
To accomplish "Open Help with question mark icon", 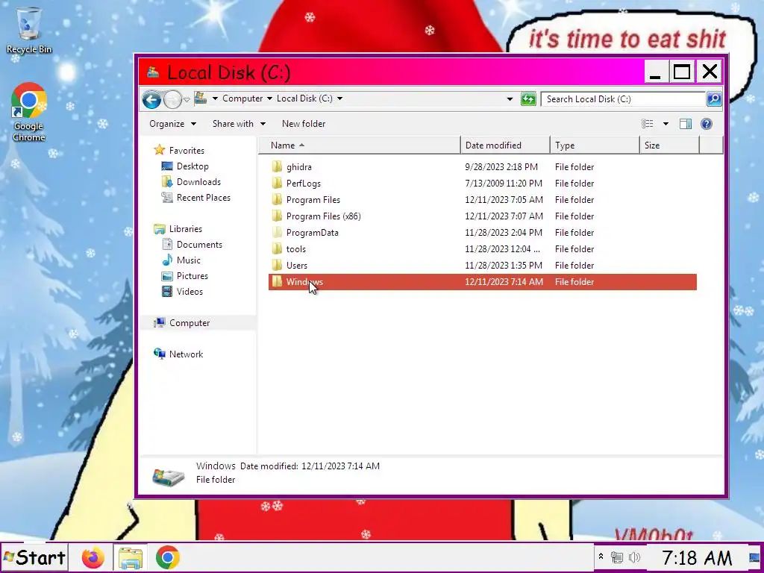I will click(x=706, y=124).
